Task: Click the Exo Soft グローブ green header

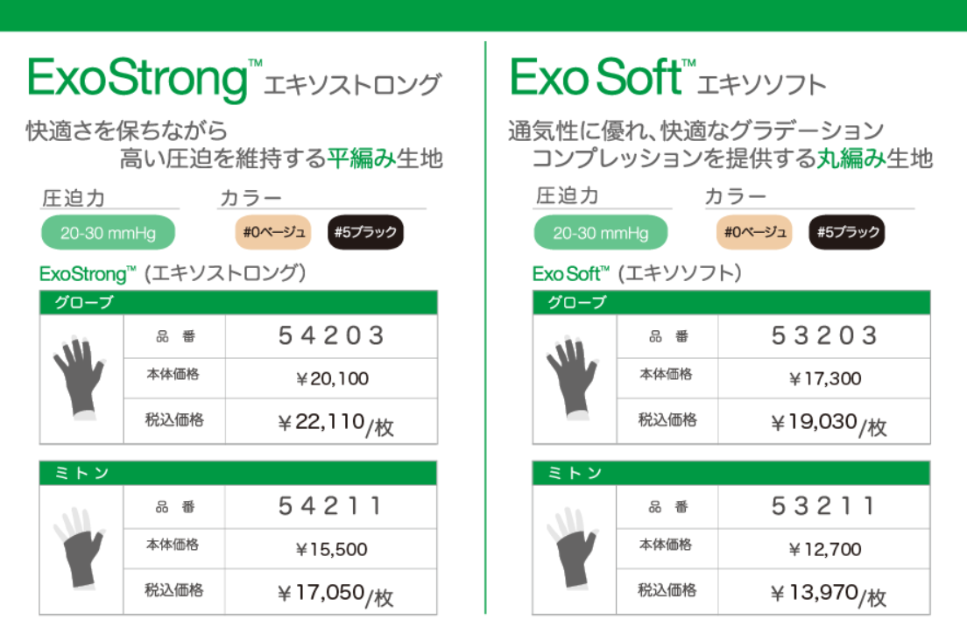Action: point(731,303)
